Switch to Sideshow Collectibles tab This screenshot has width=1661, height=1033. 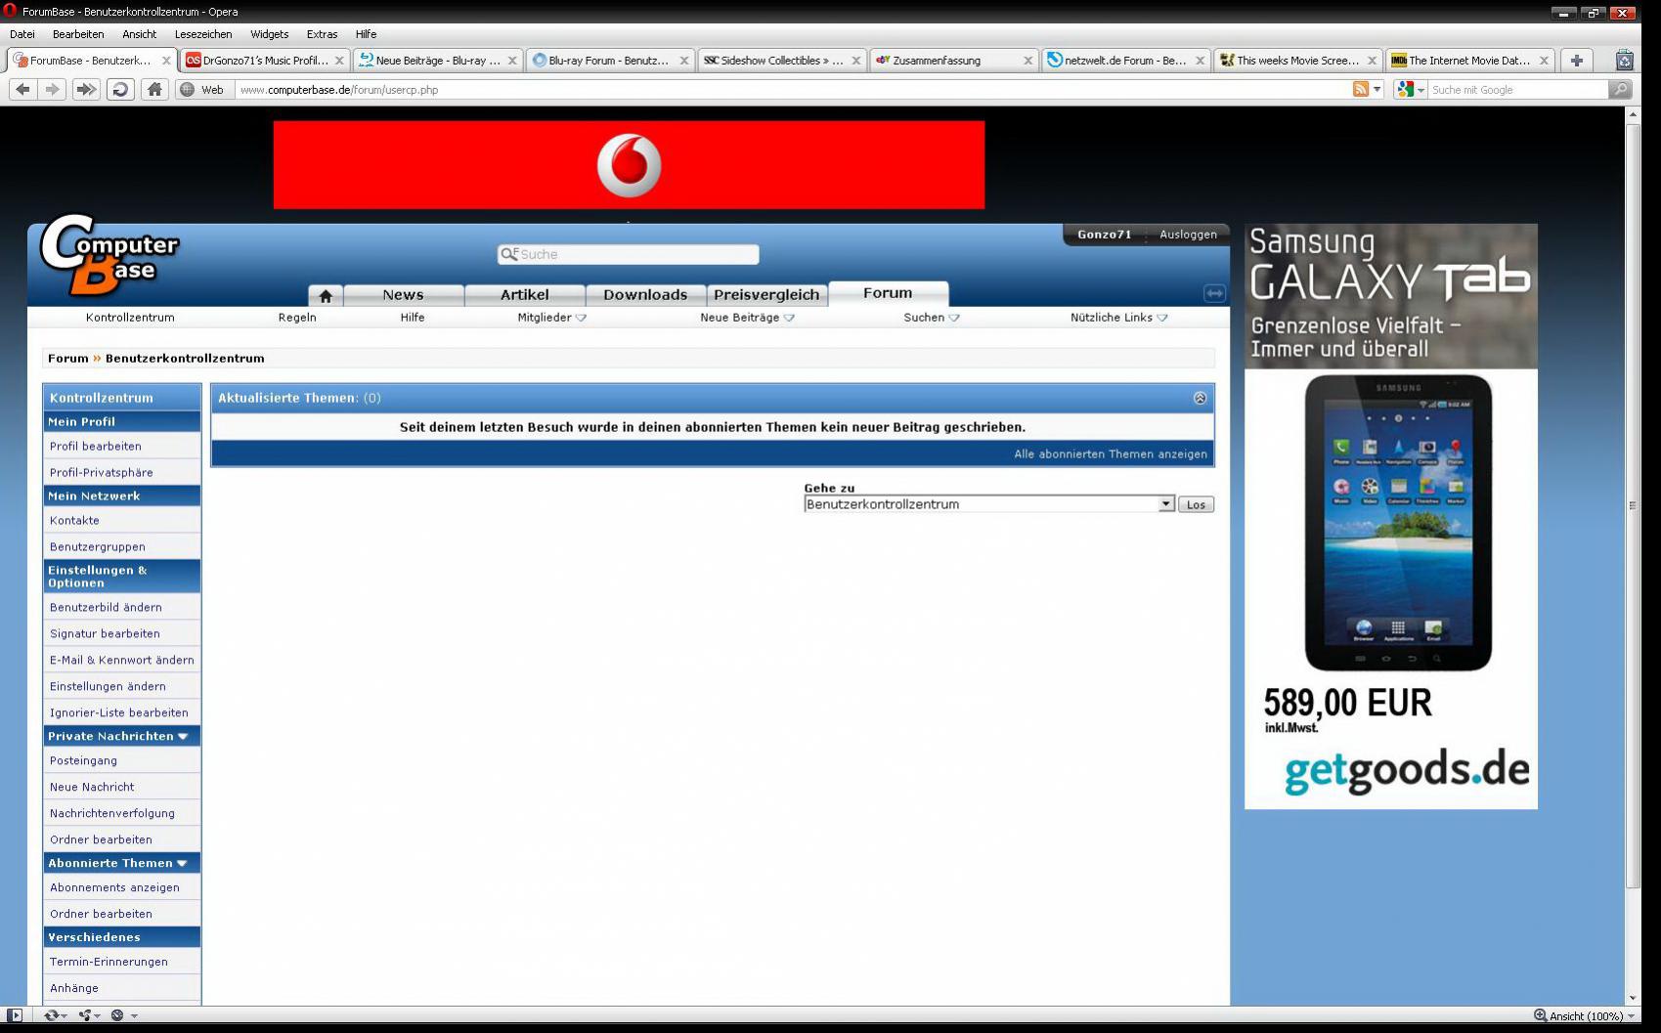pyautogui.click(x=781, y=61)
